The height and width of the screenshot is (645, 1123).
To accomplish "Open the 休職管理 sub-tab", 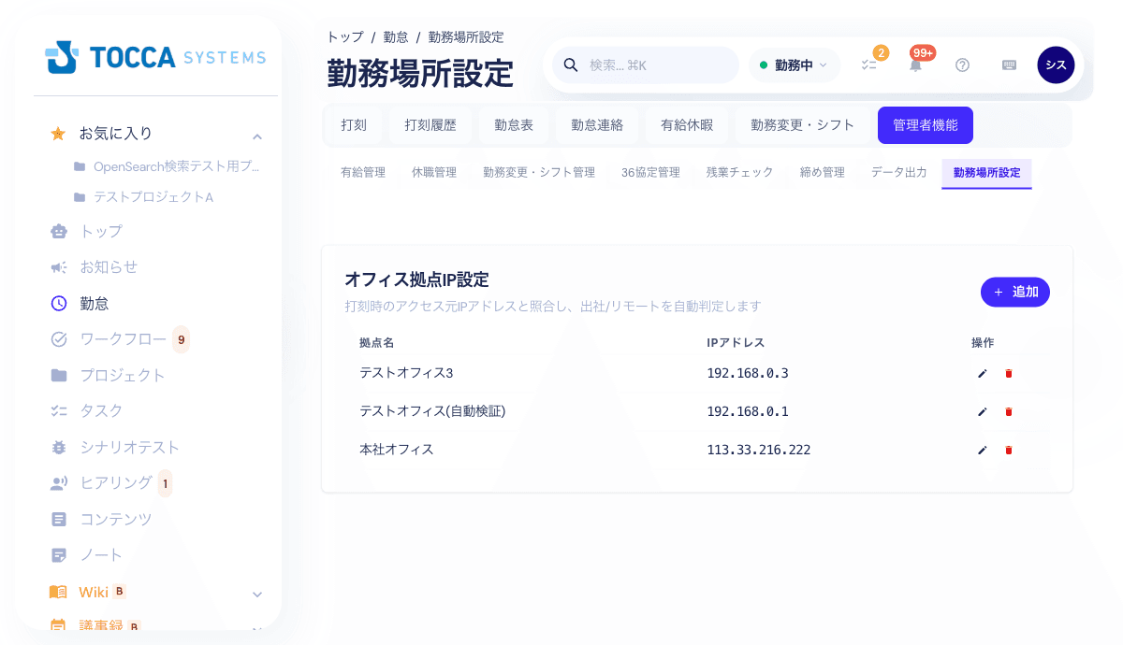I will [434, 173].
